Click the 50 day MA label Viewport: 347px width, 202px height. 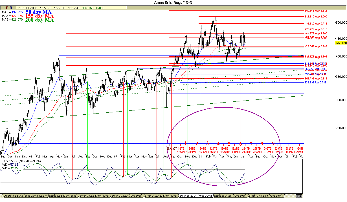click(x=38, y=12)
